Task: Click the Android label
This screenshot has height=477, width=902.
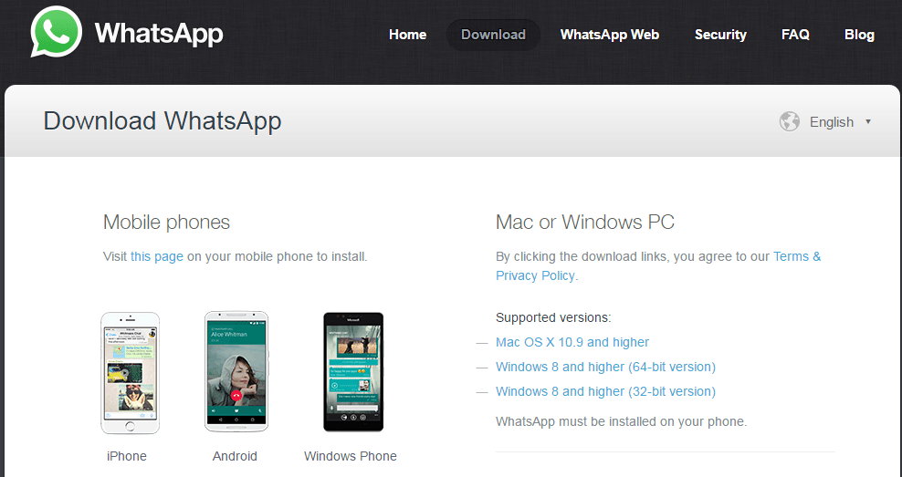Action: [x=235, y=456]
